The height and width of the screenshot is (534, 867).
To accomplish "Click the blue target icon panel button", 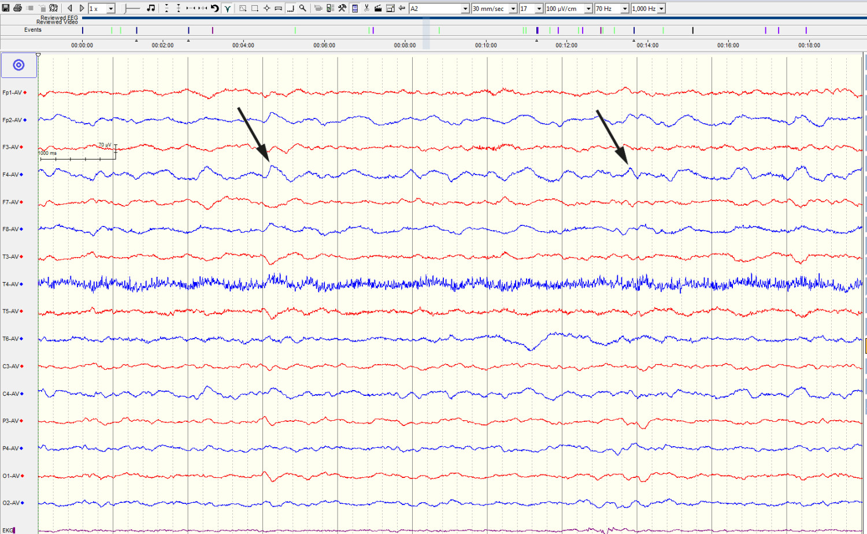I will (x=19, y=65).
